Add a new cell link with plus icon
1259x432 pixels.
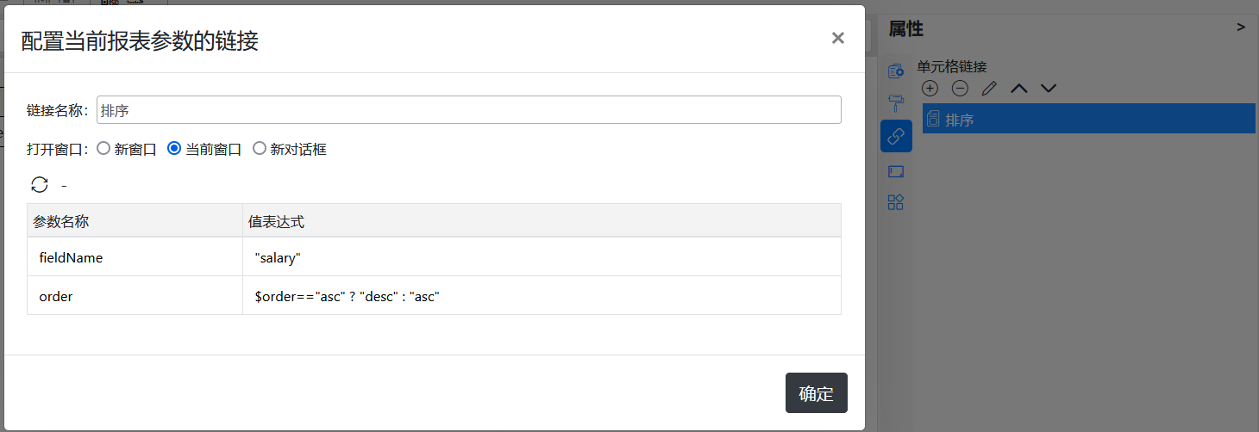(x=930, y=88)
